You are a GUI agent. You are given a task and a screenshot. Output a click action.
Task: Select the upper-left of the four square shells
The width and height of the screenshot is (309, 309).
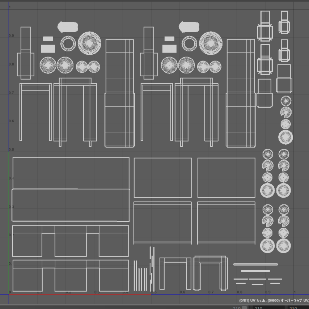click(162, 177)
